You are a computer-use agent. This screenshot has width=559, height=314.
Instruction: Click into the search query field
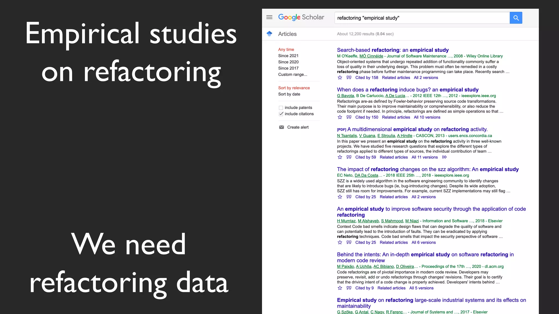(x=422, y=18)
